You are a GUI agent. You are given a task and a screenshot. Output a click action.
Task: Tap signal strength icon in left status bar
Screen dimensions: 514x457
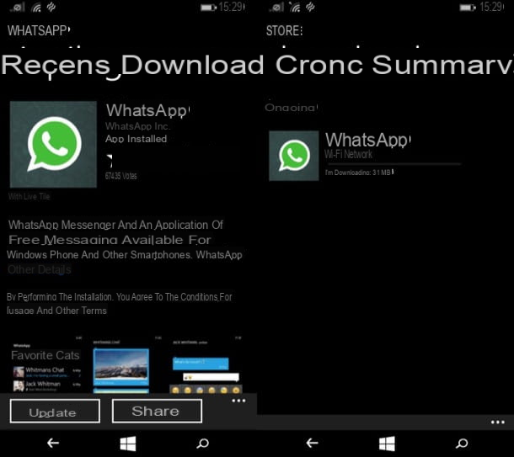[18, 8]
